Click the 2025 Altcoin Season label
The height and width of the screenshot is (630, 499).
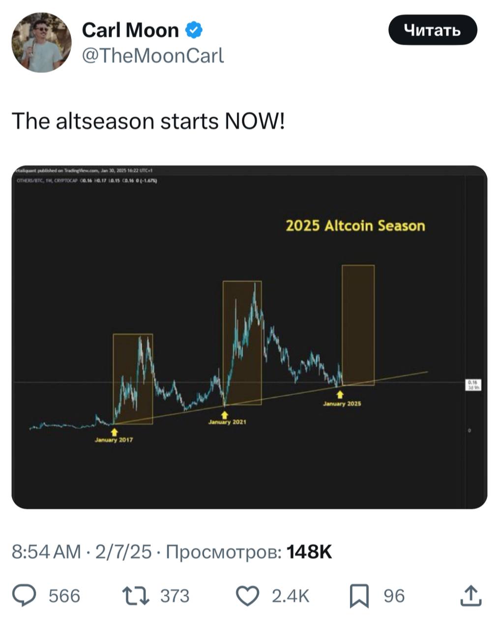click(x=355, y=225)
